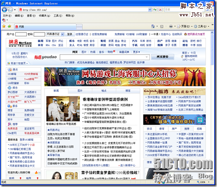Expand the address bar history dropdown

click(150, 10)
